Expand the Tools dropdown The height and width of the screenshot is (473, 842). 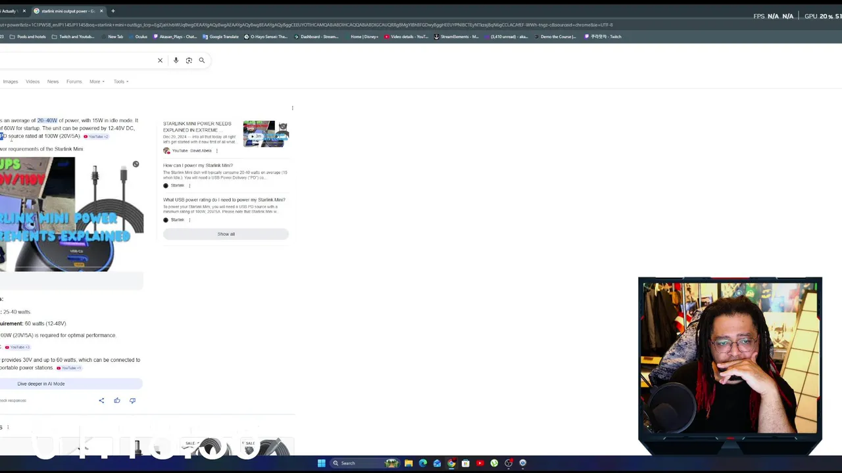click(121, 81)
